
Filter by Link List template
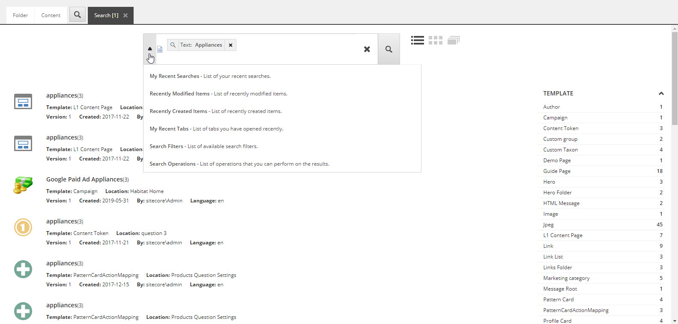coord(601,257)
